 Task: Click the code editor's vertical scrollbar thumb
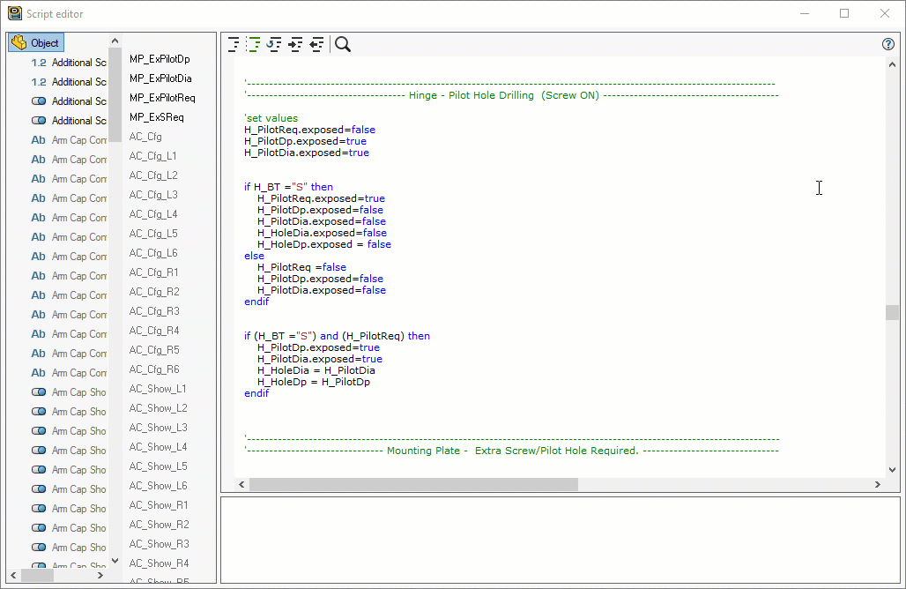point(892,312)
